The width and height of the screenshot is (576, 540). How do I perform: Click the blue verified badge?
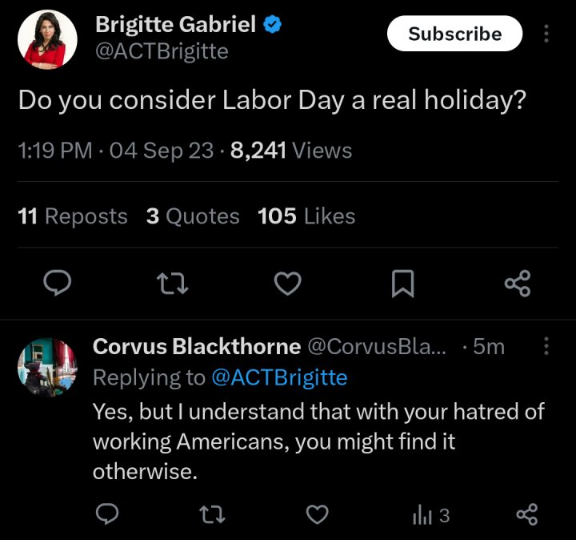tap(273, 25)
